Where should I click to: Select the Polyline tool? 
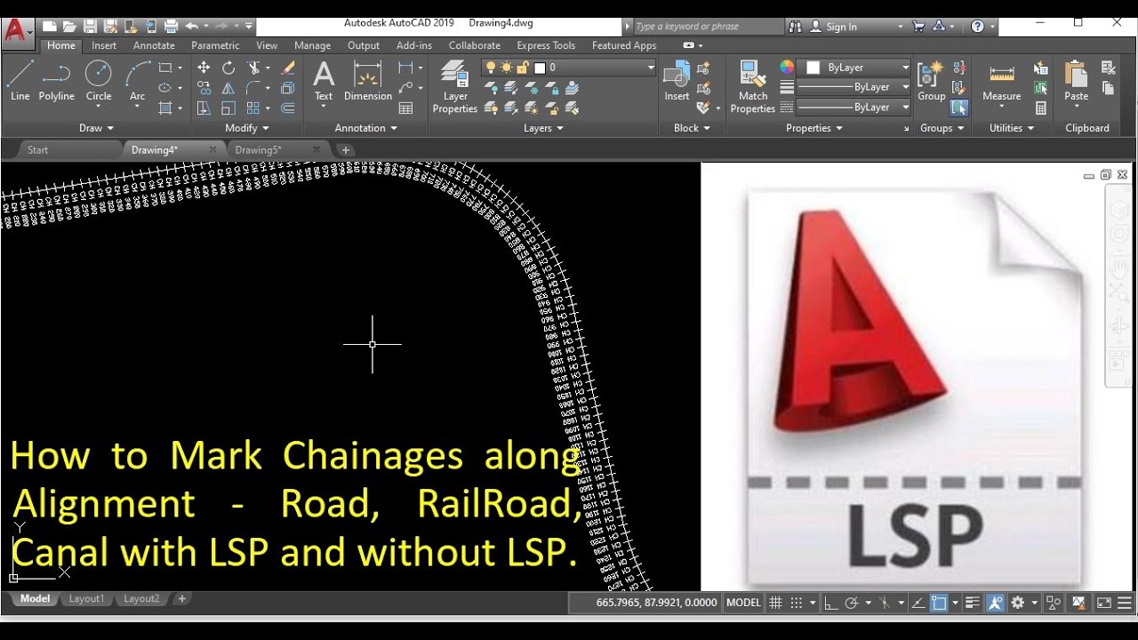(x=56, y=82)
